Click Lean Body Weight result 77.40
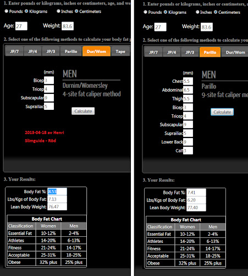This screenshot has height=276, width=248. click(x=196, y=208)
